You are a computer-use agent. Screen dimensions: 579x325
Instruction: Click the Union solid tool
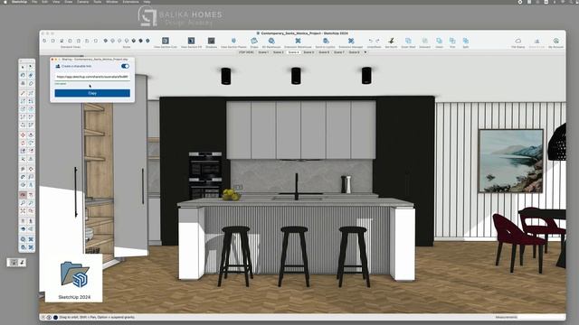[439, 41]
